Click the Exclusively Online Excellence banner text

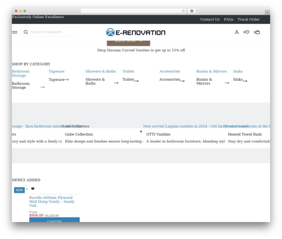click(x=38, y=17)
